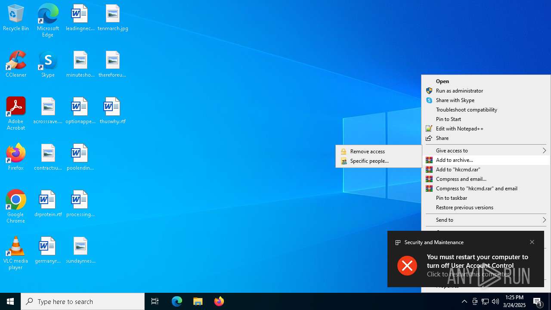The image size is (551, 310).
Task: Click the taskbar search box
Action: pos(83,301)
